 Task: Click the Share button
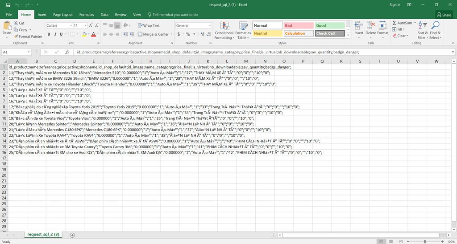444,15
